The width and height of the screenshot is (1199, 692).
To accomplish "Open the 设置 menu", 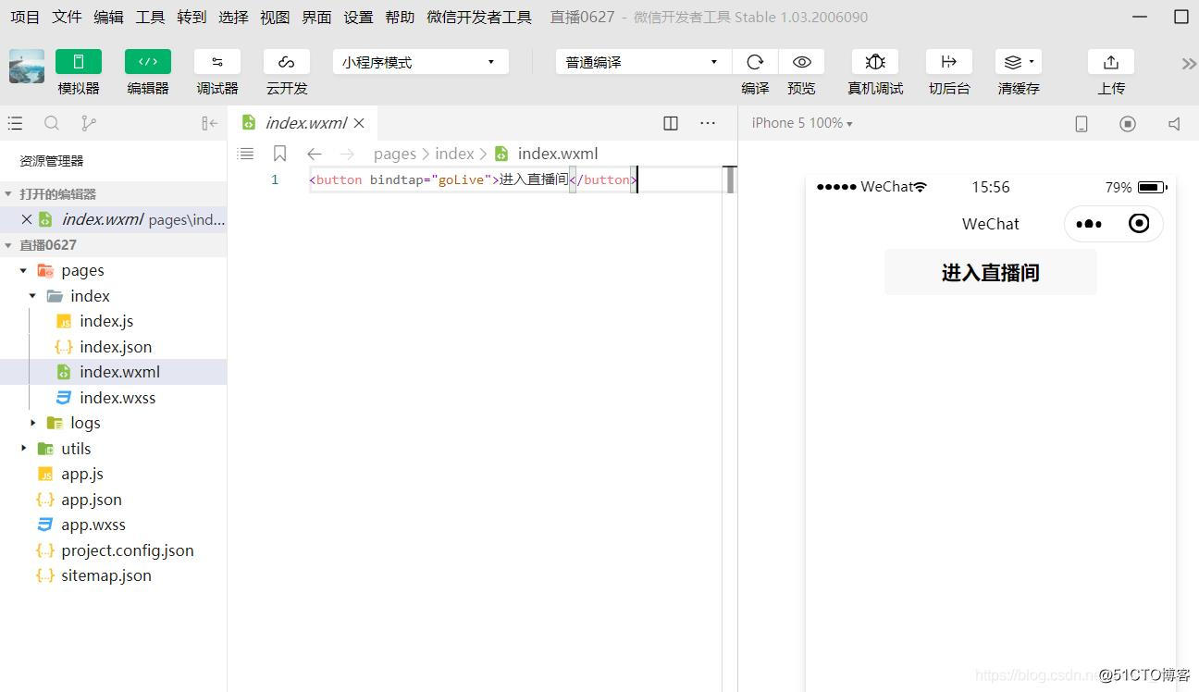I will click(358, 17).
